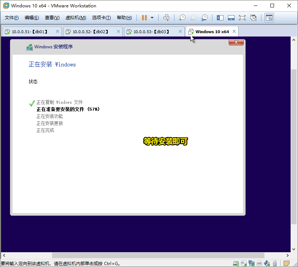Screen dimensions: 298x267
Task: Send Ctrl+Alt+Del to the virtual machine
Action: [166, 18]
